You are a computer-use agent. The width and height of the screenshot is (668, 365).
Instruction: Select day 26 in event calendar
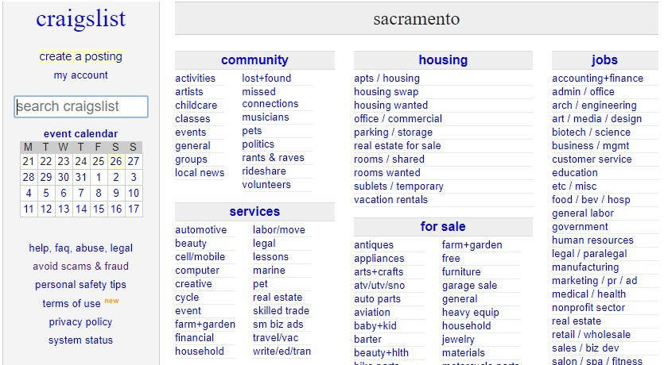(x=116, y=161)
